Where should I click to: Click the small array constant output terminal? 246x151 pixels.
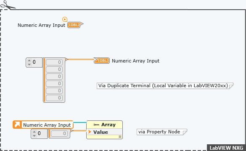point(71,130)
